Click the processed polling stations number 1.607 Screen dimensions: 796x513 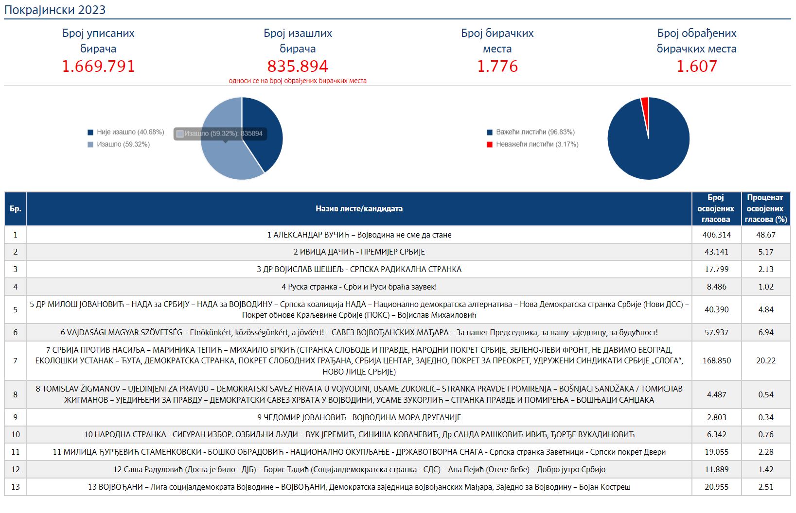tap(696, 67)
